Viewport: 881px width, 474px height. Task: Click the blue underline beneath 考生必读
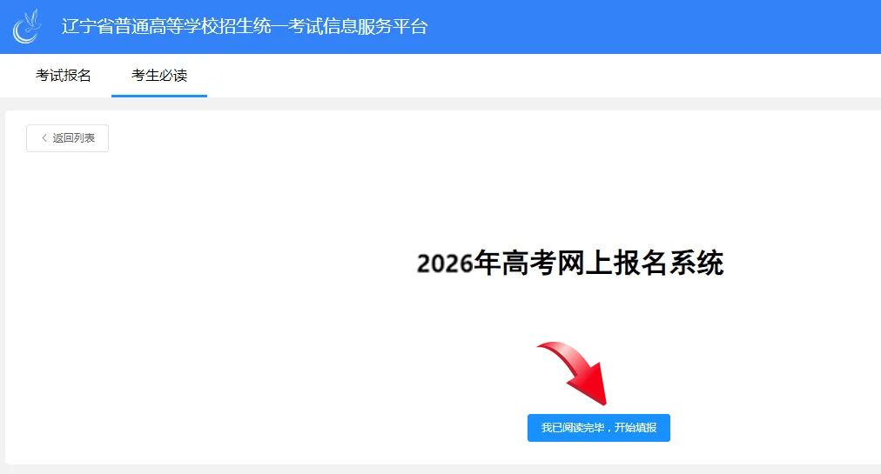pyautogui.click(x=159, y=96)
